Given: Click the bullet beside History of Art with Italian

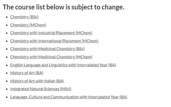Looking at the screenshot, I should [x=7, y=81].
